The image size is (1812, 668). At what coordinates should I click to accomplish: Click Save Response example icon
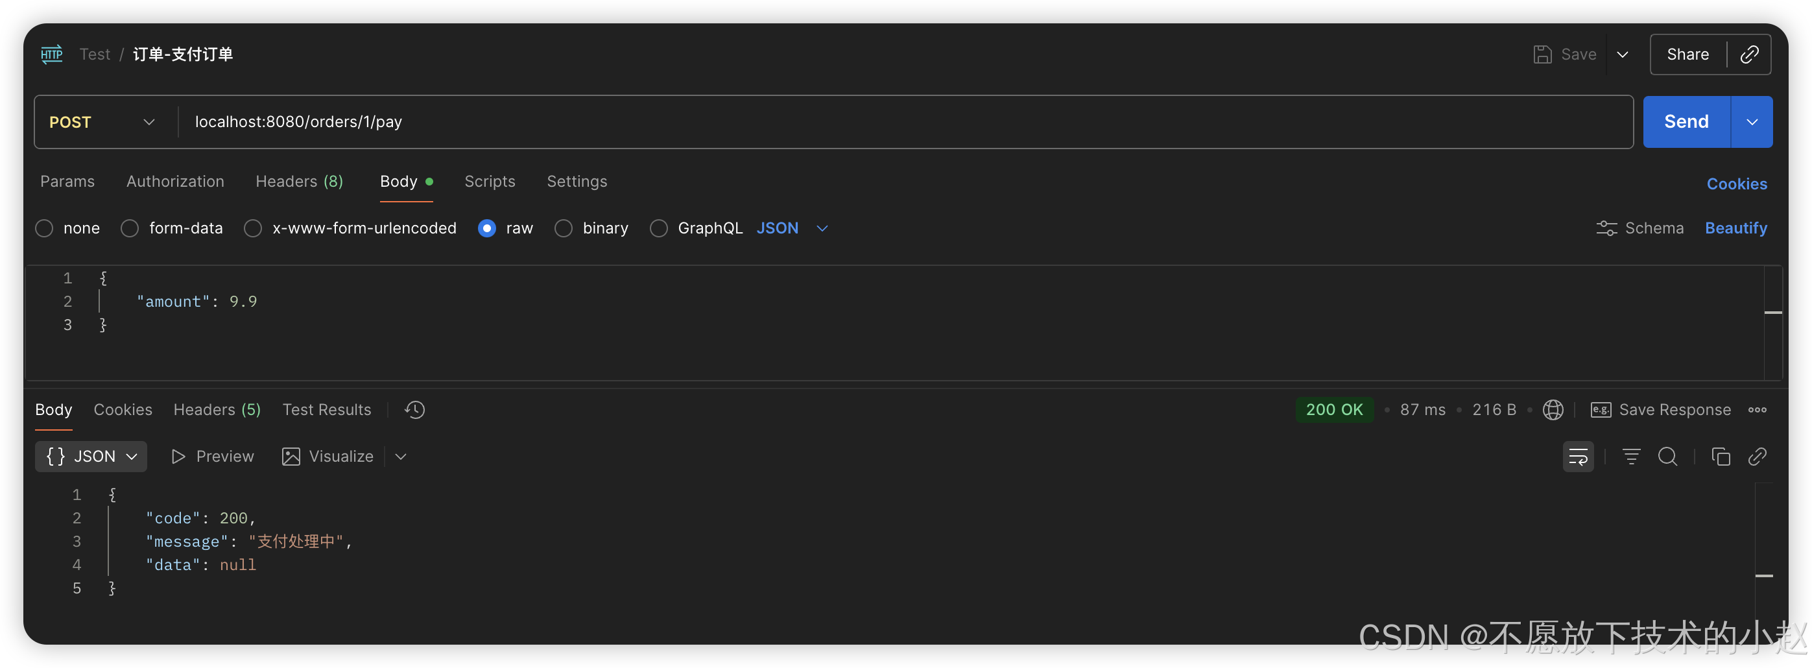tap(1601, 409)
